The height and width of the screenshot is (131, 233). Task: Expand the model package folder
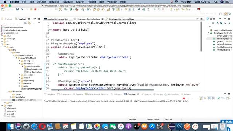pyautogui.click(x=20, y=78)
